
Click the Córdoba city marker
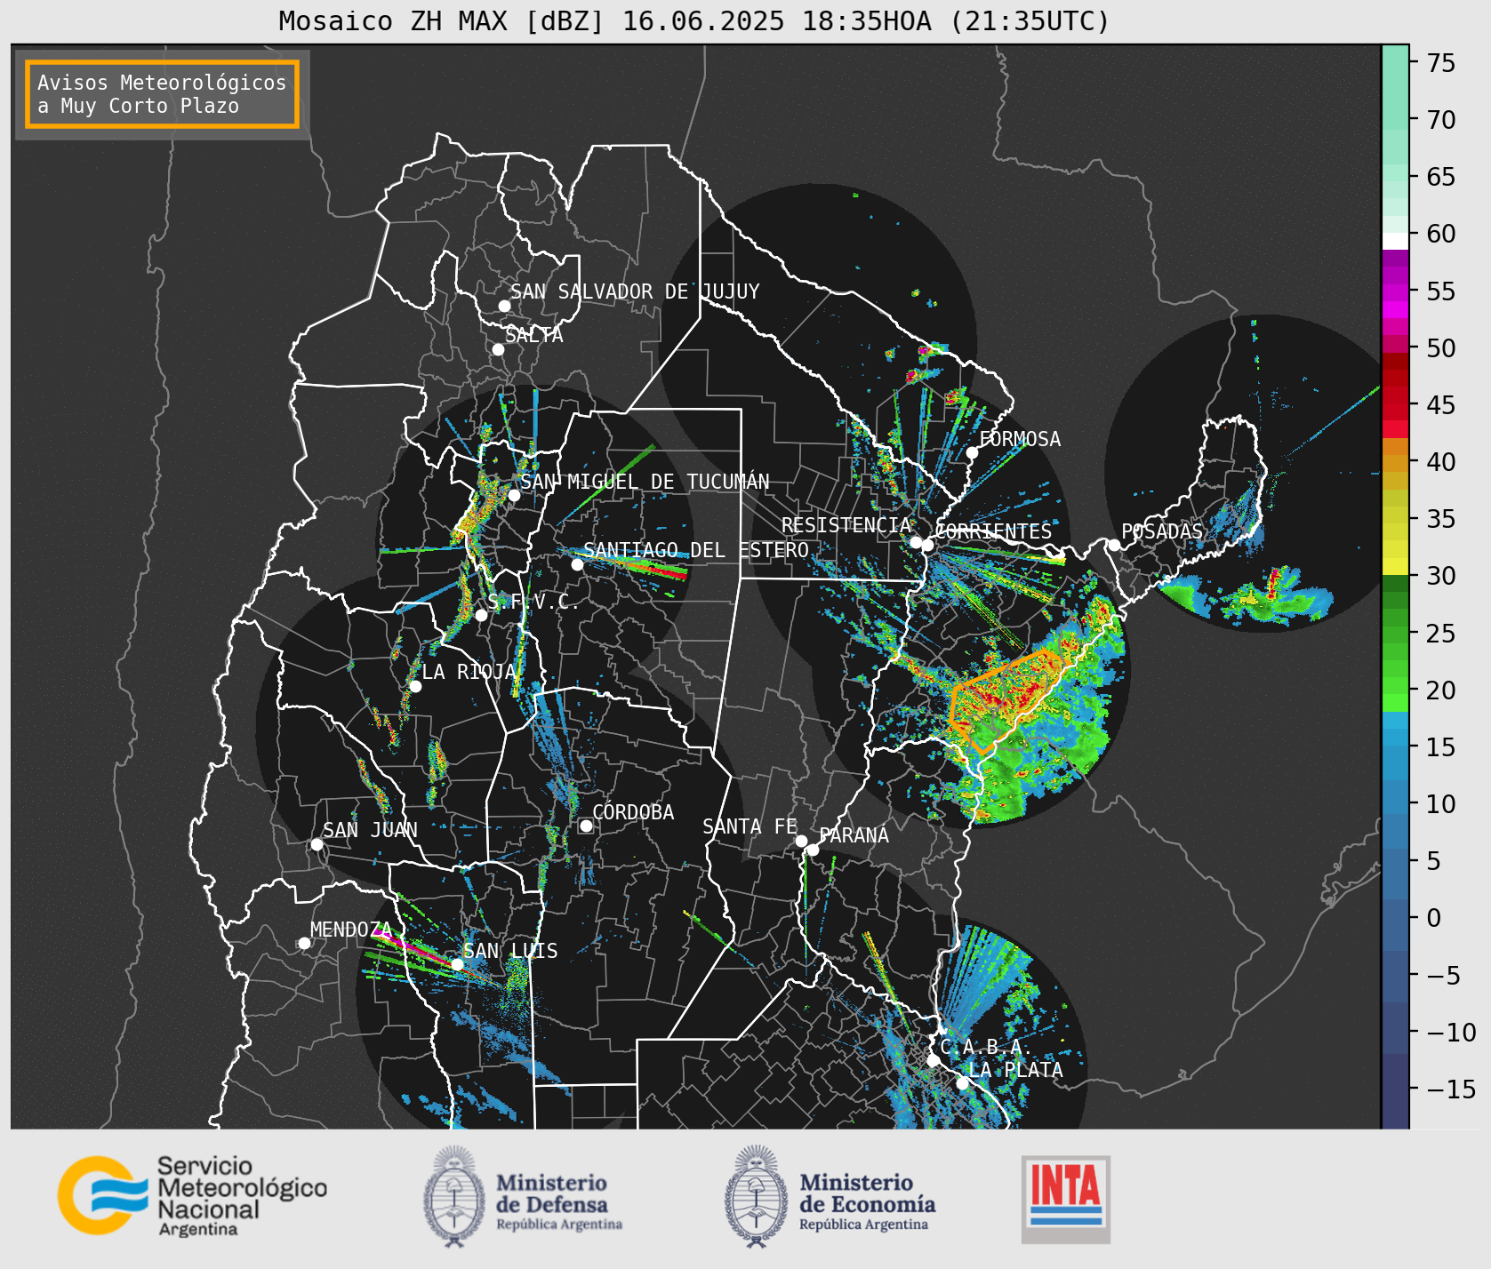[x=586, y=826]
